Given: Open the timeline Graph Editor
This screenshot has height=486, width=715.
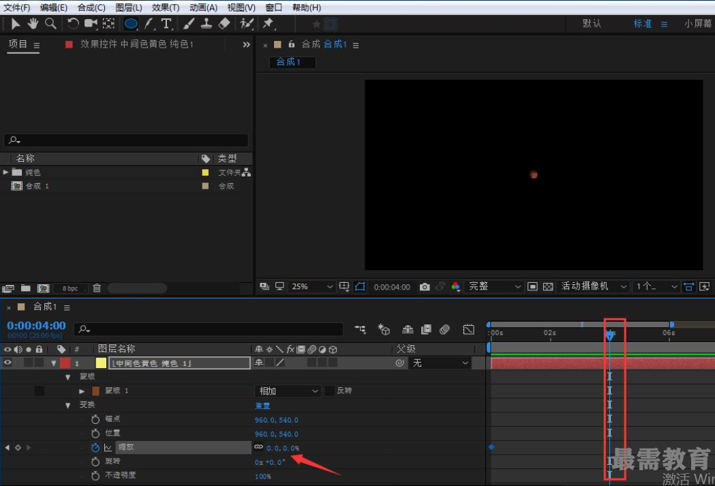Looking at the screenshot, I should [x=468, y=329].
